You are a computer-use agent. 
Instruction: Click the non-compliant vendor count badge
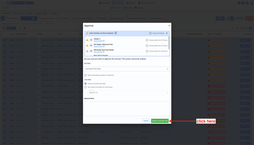click(x=116, y=33)
